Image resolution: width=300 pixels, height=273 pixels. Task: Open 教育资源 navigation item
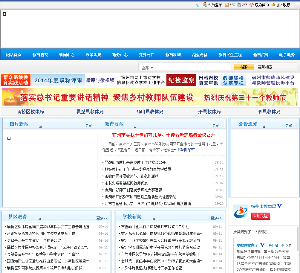[x=261, y=55]
